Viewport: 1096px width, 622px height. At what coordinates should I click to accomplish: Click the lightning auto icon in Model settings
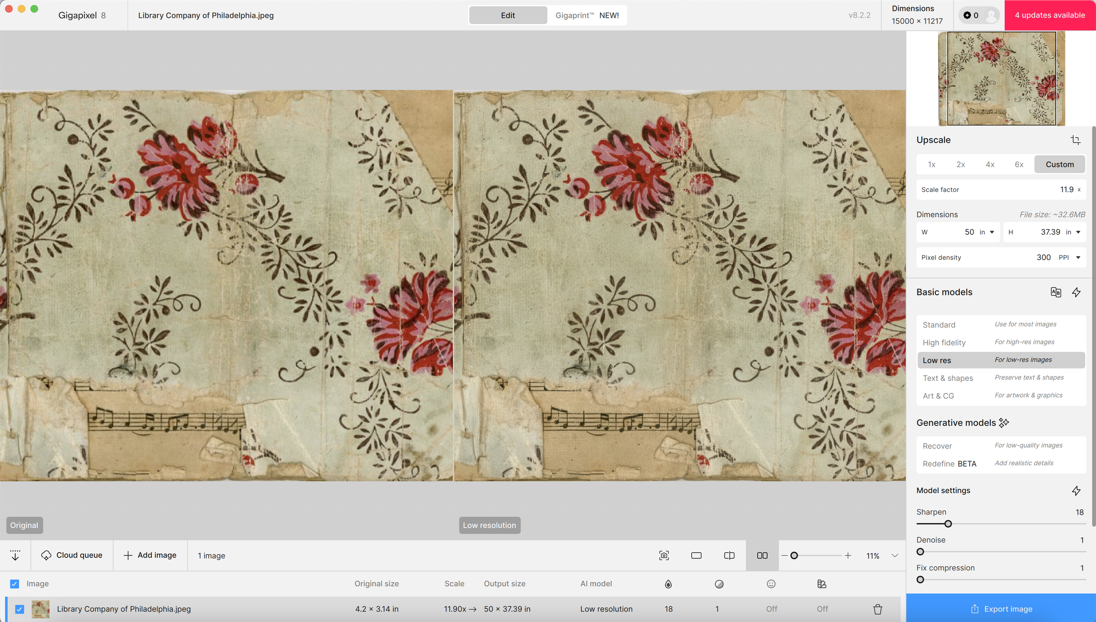pos(1076,490)
